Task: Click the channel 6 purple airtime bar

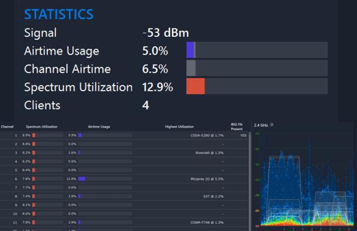Action: [82, 179]
